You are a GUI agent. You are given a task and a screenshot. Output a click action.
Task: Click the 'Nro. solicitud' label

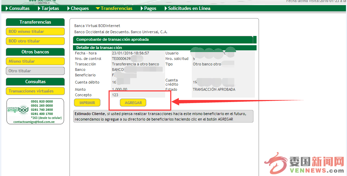177,59
